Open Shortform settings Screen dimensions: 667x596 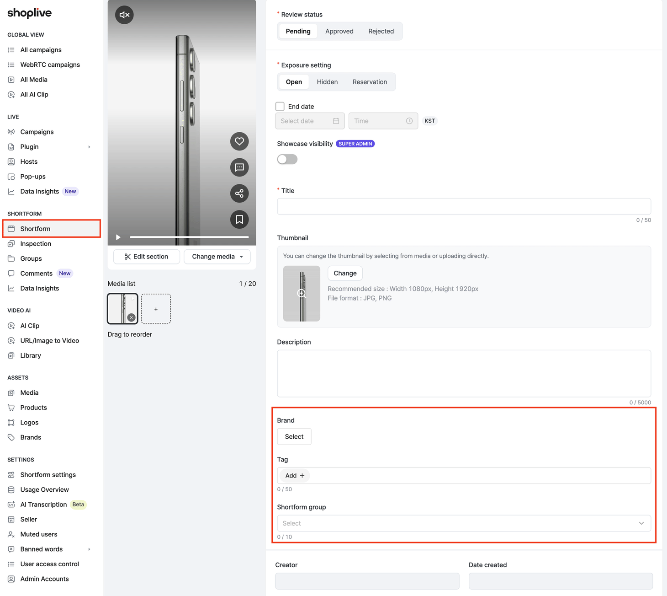(x=48, y=475)
